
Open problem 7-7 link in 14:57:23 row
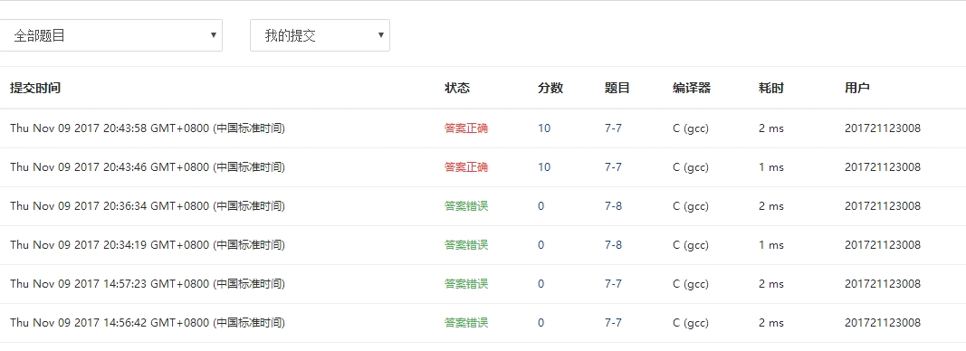pyautogui.click(x=613, y=284)
